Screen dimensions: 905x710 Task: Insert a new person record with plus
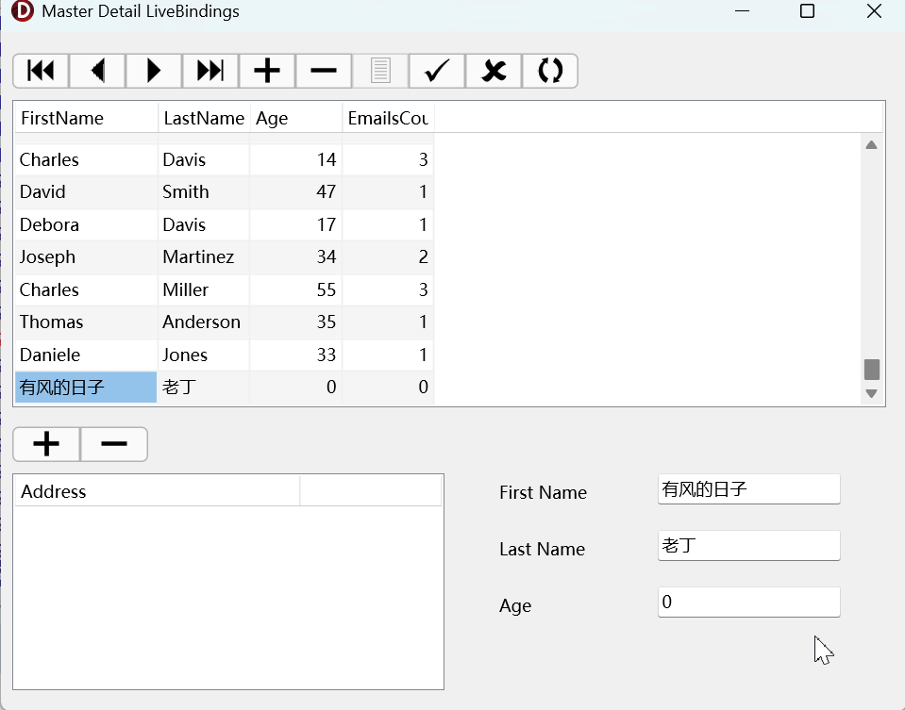(x=267, y=71)
